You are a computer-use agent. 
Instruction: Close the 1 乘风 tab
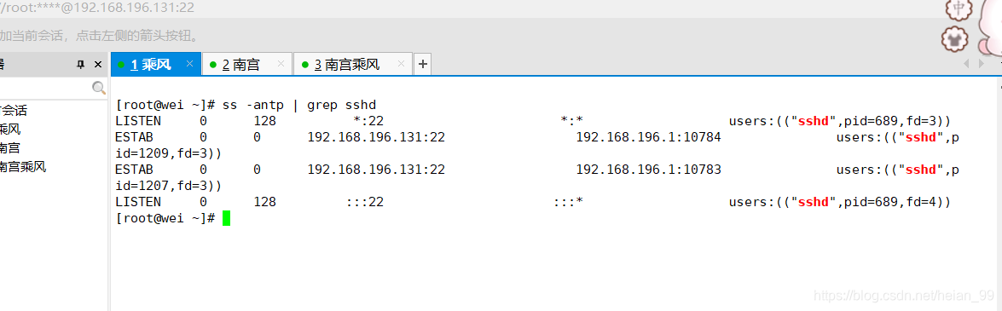tap(189, 64)
